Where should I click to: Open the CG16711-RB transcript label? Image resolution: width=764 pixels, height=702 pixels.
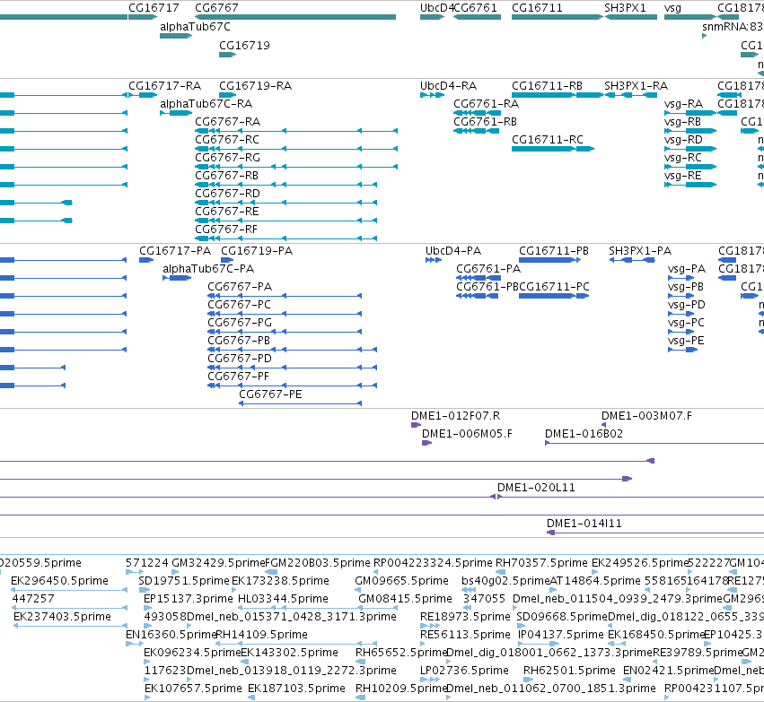pos(547,86)
